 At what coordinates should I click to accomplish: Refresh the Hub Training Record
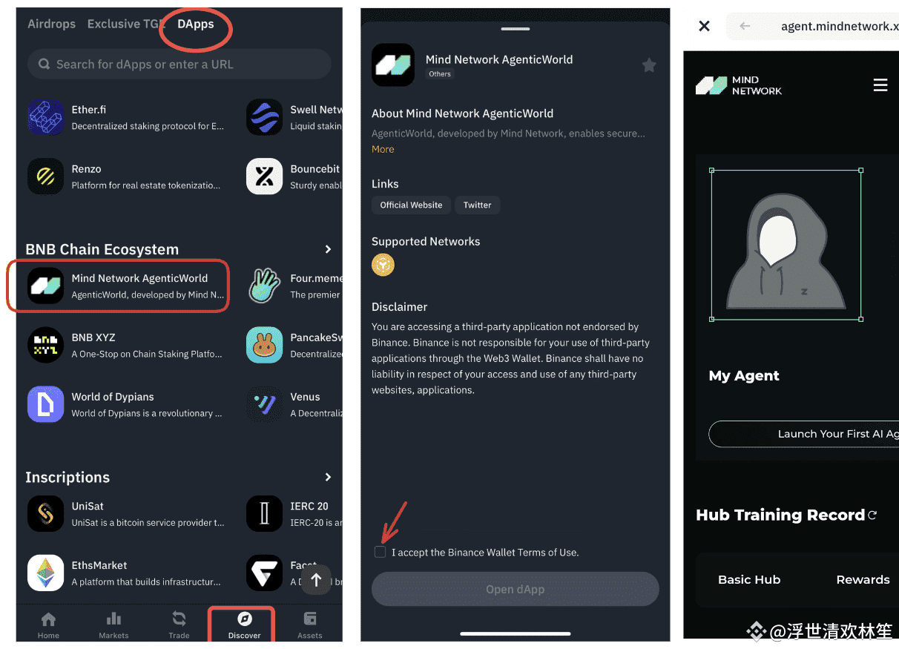click(x=873, y=515)
